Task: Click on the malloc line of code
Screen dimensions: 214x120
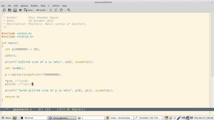Action: pyautogui.click(x=33, y=75)
